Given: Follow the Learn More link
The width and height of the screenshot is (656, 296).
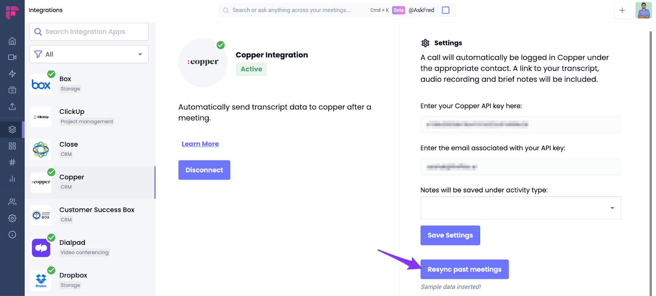Looking at the screenshot, I should [x=200, y=144].
